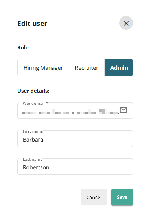This screenshot has height=218, width=151.
Task: Click into the First name field
Action: coord(75,139)
